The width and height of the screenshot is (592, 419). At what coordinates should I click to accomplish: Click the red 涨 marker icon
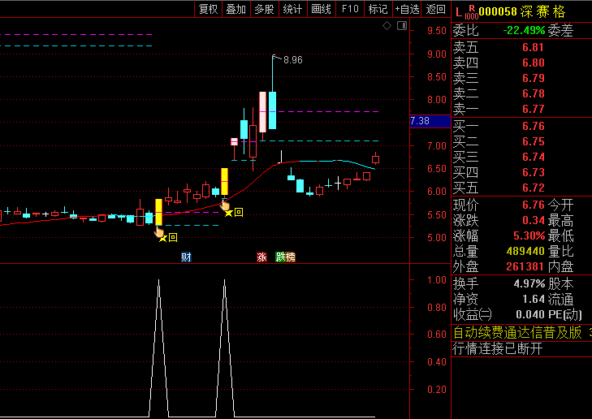pos(261,257)
